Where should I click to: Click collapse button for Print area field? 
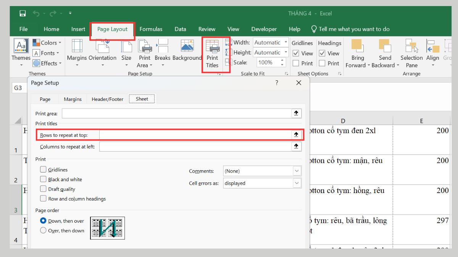click(296, 113)
